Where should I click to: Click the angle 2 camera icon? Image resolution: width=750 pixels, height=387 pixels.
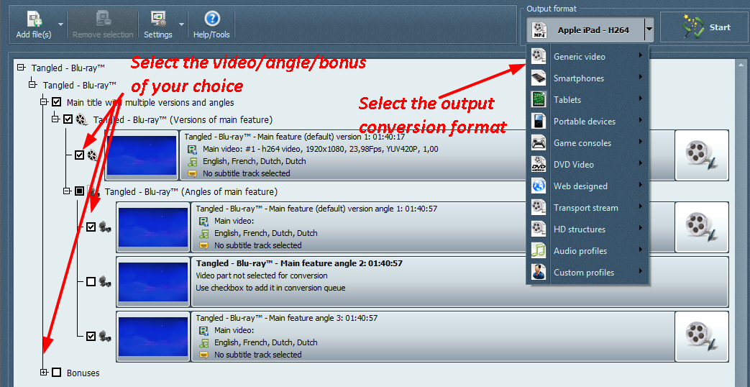click(105, 282)
